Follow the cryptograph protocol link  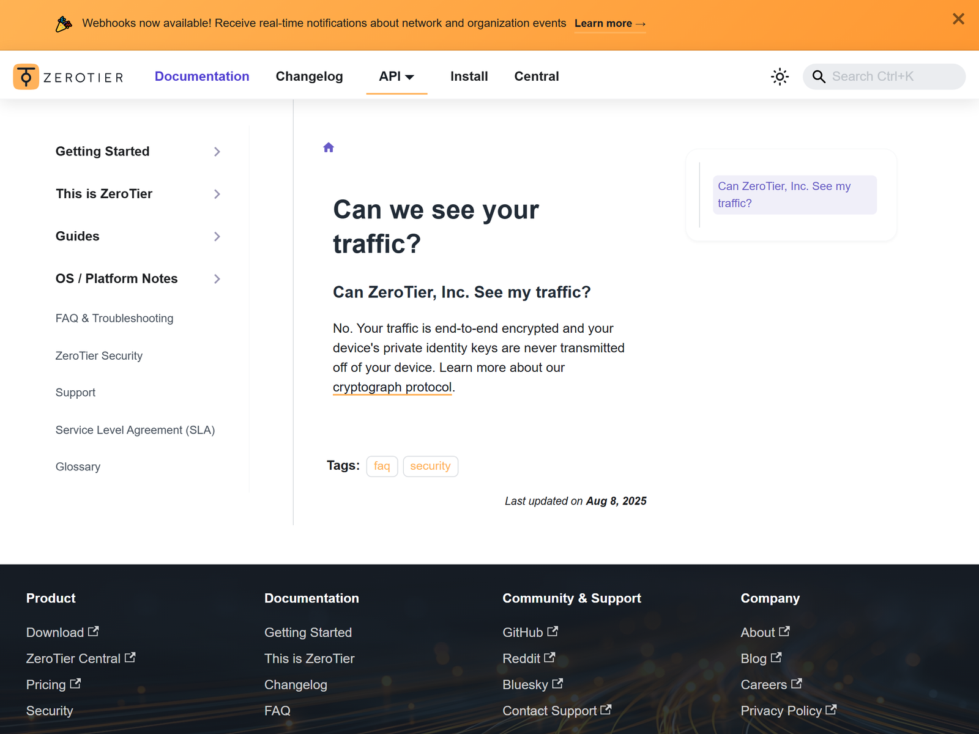pyautogui.click(x=392, y=387)
